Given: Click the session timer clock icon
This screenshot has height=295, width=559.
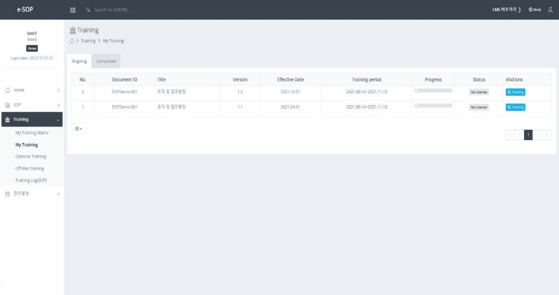Looking at the screenshot, I should pyautogui.click(x=530, y=10).
